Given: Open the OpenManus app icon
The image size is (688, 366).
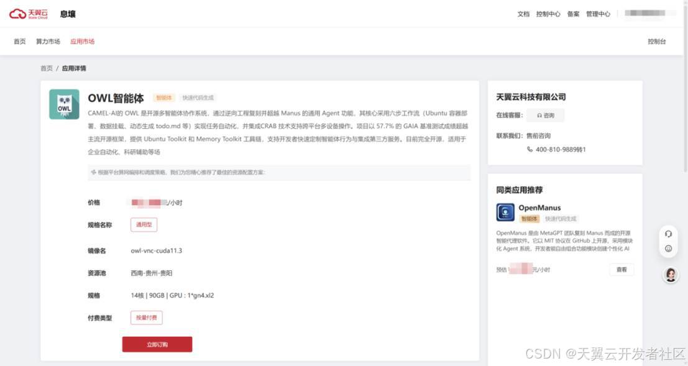Looking at the screenshot, I should coord(505,213).
